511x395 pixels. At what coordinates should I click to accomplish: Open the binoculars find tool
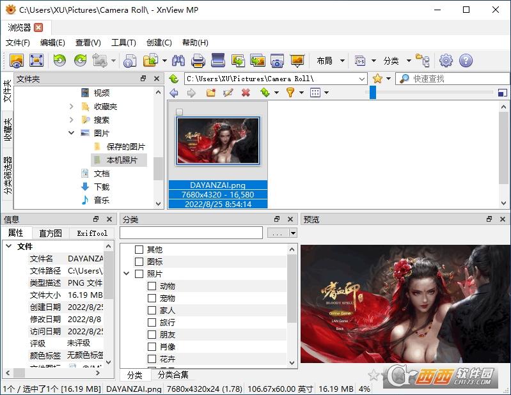pyautogui.click(x=178, y=61)
